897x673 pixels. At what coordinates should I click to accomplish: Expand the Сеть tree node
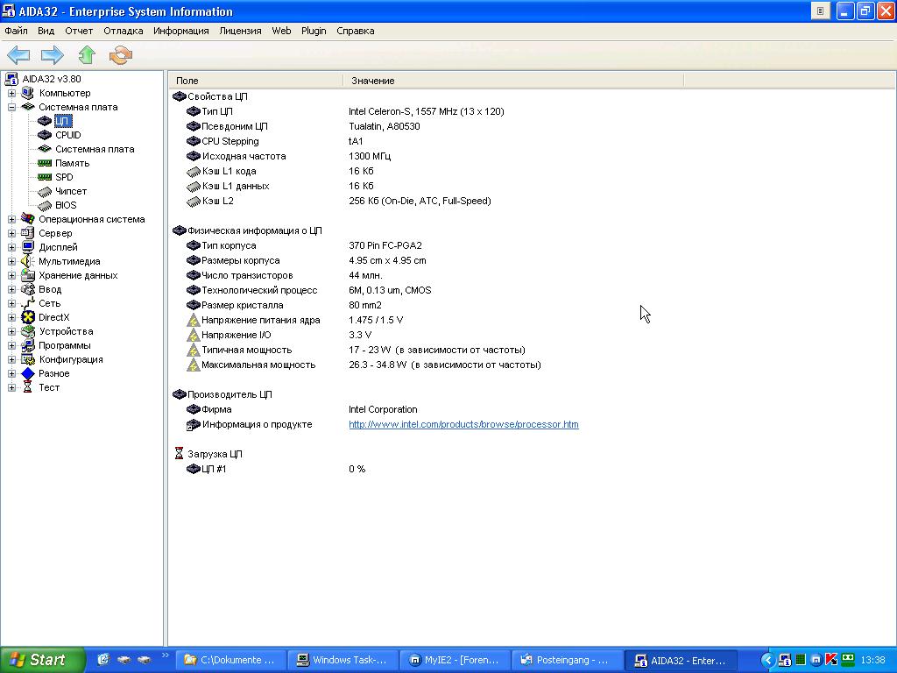[11, 303]
